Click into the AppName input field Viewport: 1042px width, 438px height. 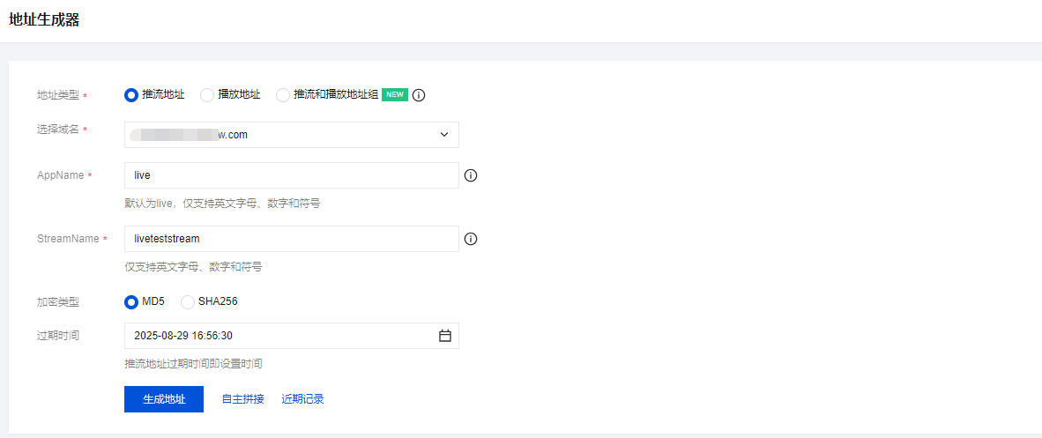tap(291, 175)
